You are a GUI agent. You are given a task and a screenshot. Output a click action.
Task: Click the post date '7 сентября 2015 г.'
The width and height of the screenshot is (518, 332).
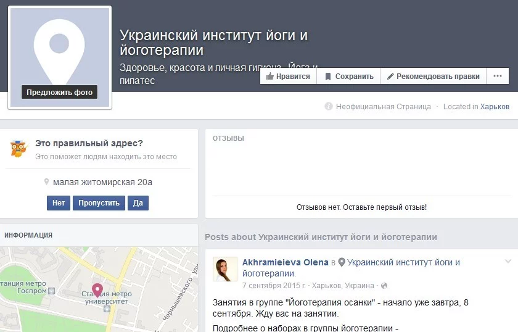(x=274, y=285)
